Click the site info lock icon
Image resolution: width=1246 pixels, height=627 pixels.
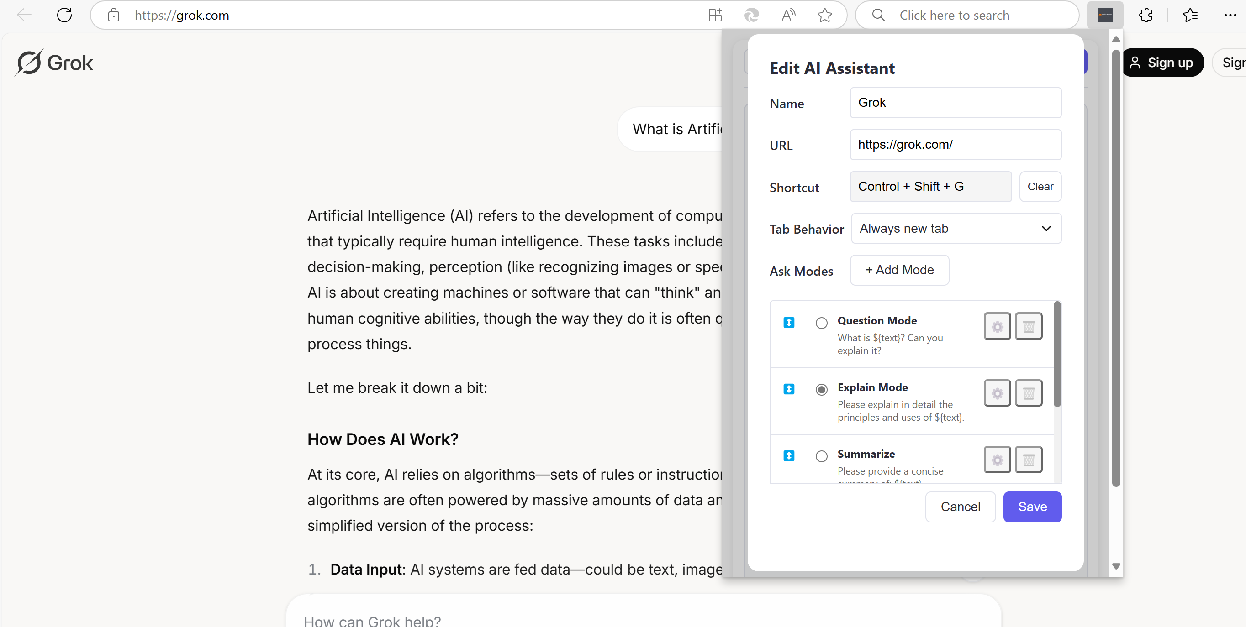click(x=114, y=15)
